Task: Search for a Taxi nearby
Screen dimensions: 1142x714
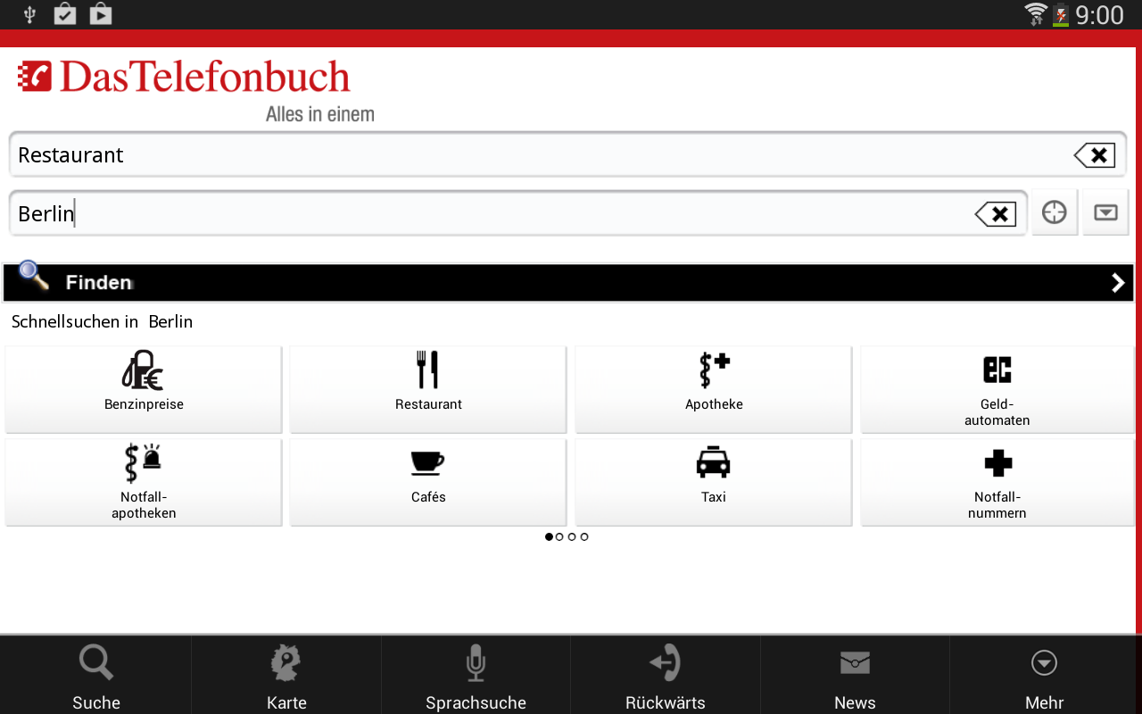Action: [x=713, y=482]
